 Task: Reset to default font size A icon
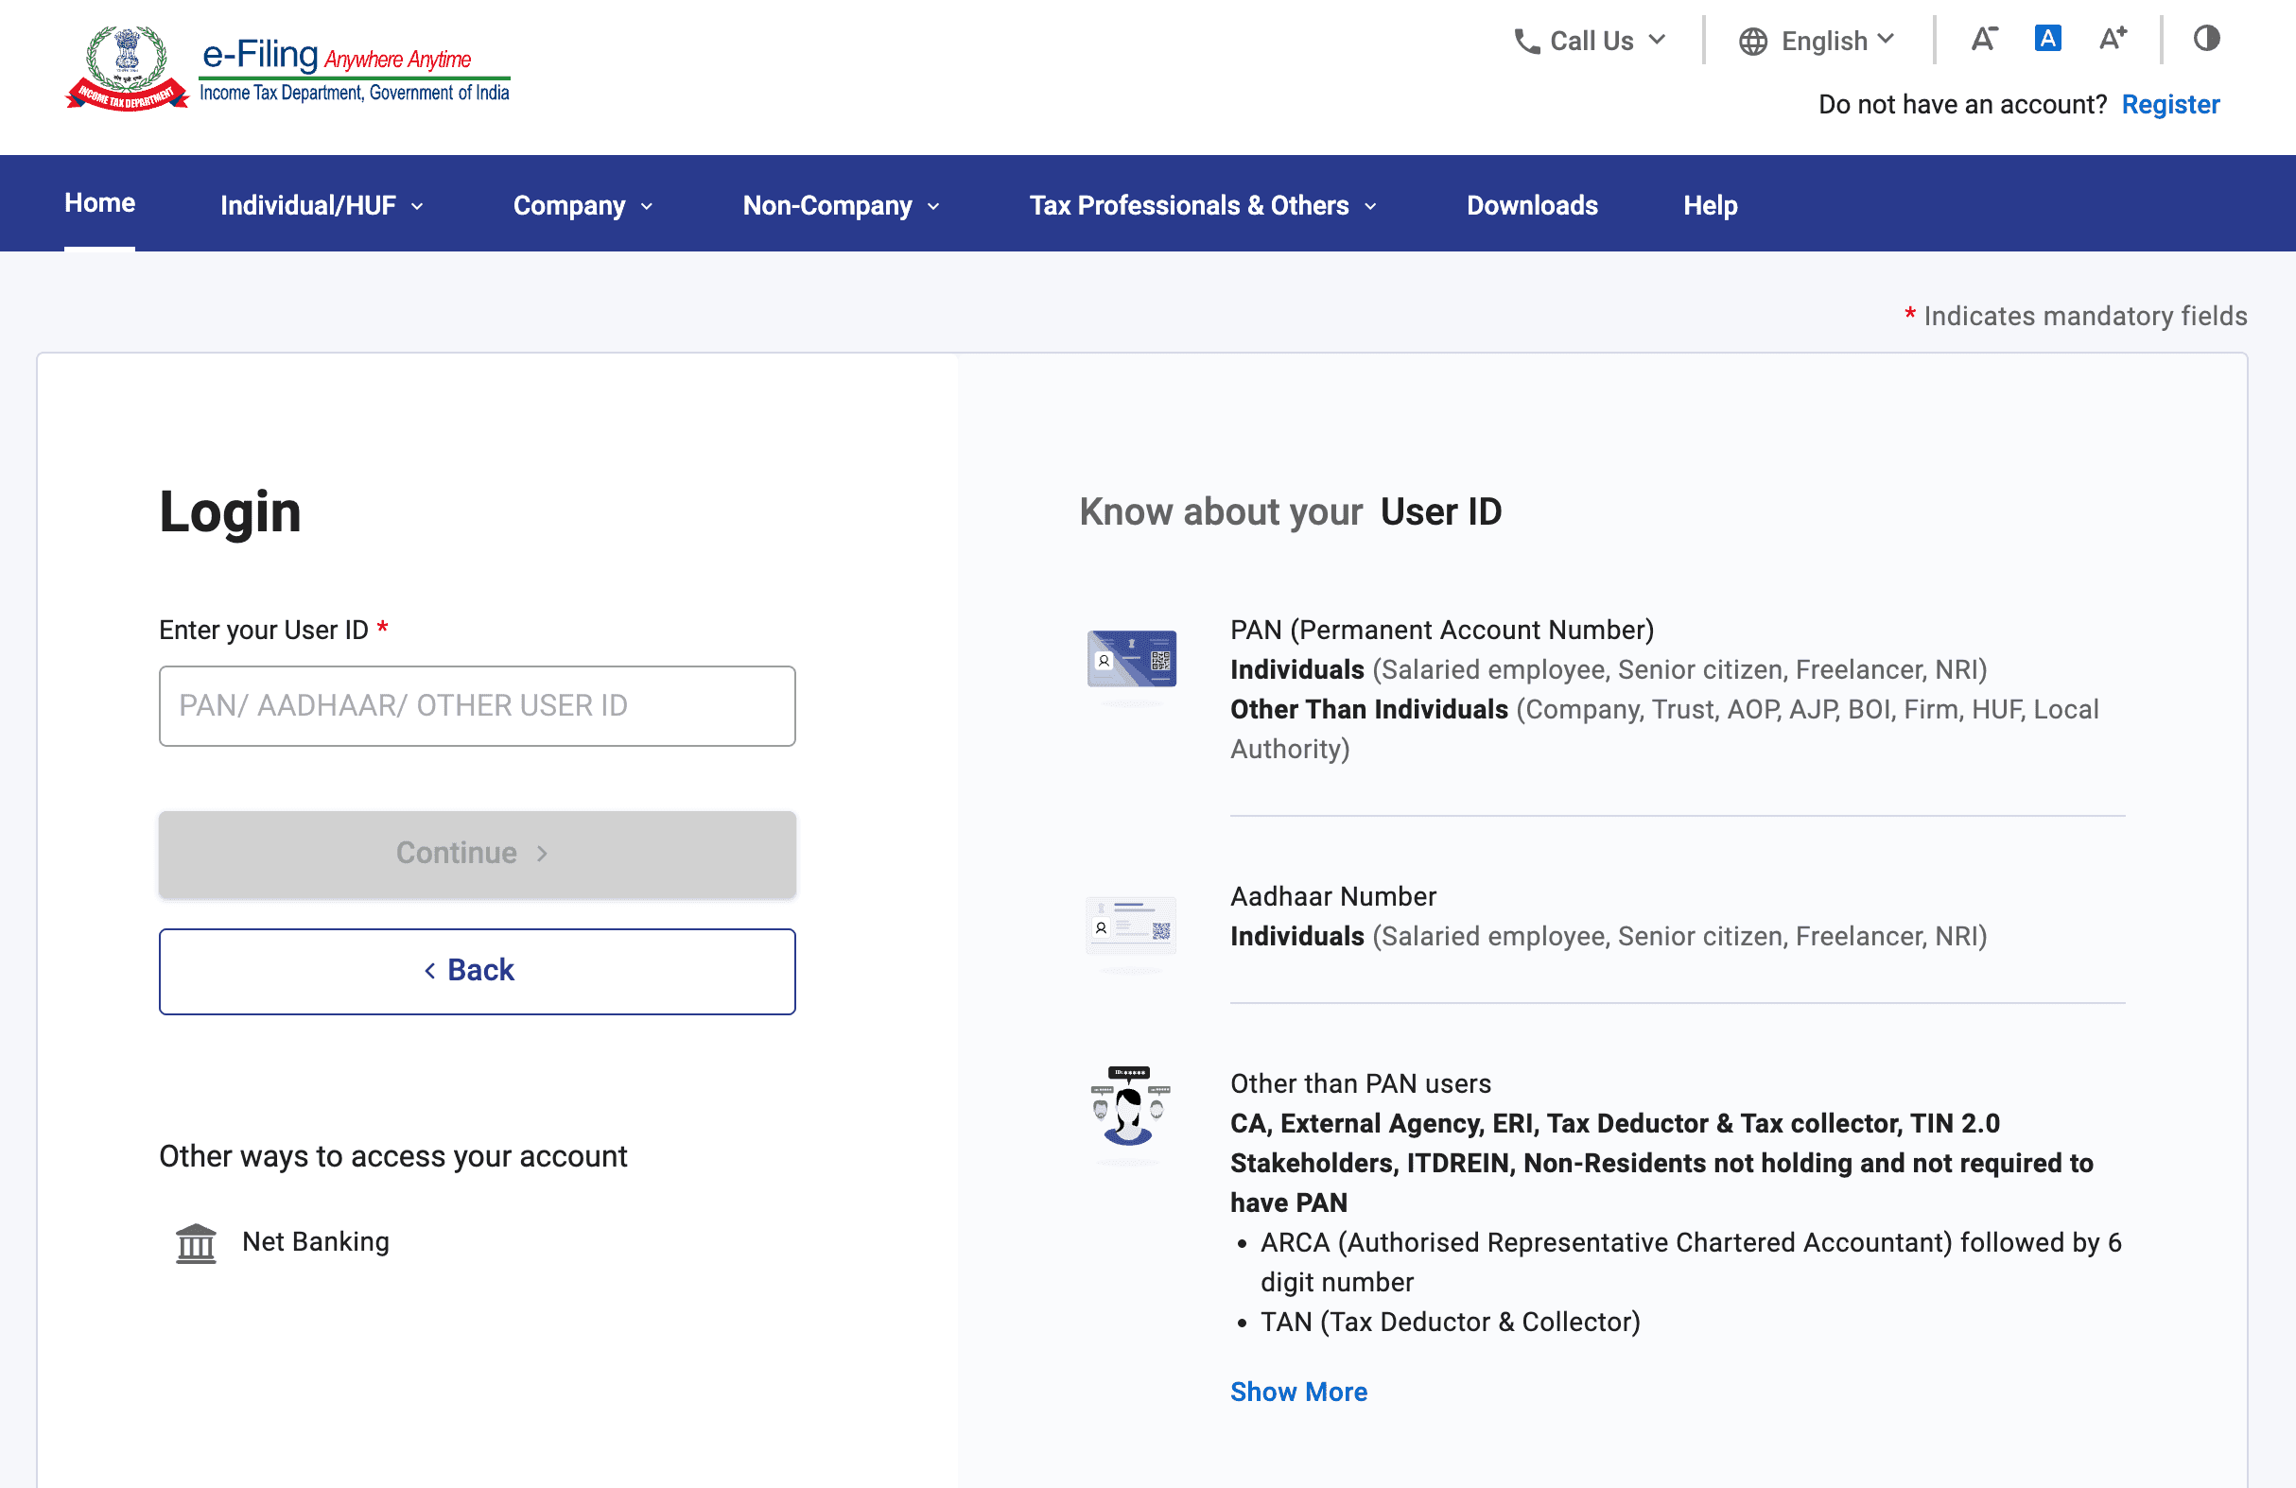point(2047,39)
